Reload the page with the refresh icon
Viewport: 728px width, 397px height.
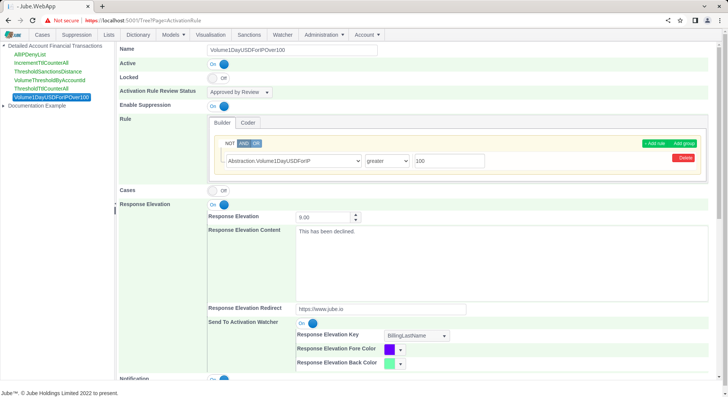[33, 20]
